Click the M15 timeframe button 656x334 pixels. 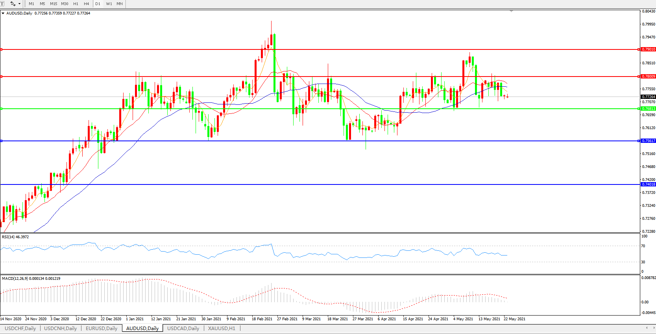coord(54,4)
